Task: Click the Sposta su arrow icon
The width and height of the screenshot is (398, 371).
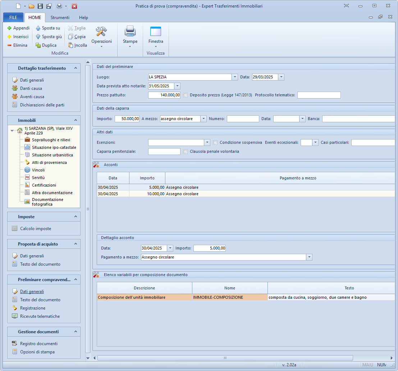Action: click(x=38, y=28)
